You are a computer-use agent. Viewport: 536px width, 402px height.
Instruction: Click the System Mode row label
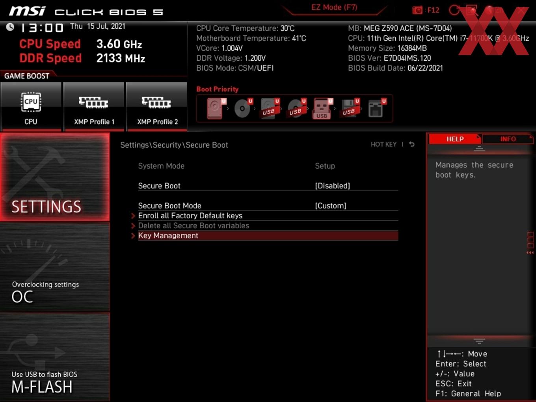pyautogui.click(x=161, y=166)
